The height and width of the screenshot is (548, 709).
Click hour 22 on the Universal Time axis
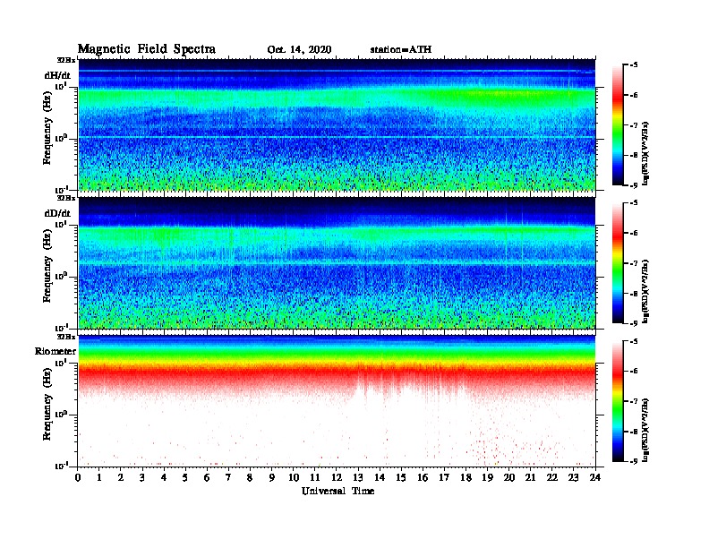pyautogui.click(x=552, y=478)
